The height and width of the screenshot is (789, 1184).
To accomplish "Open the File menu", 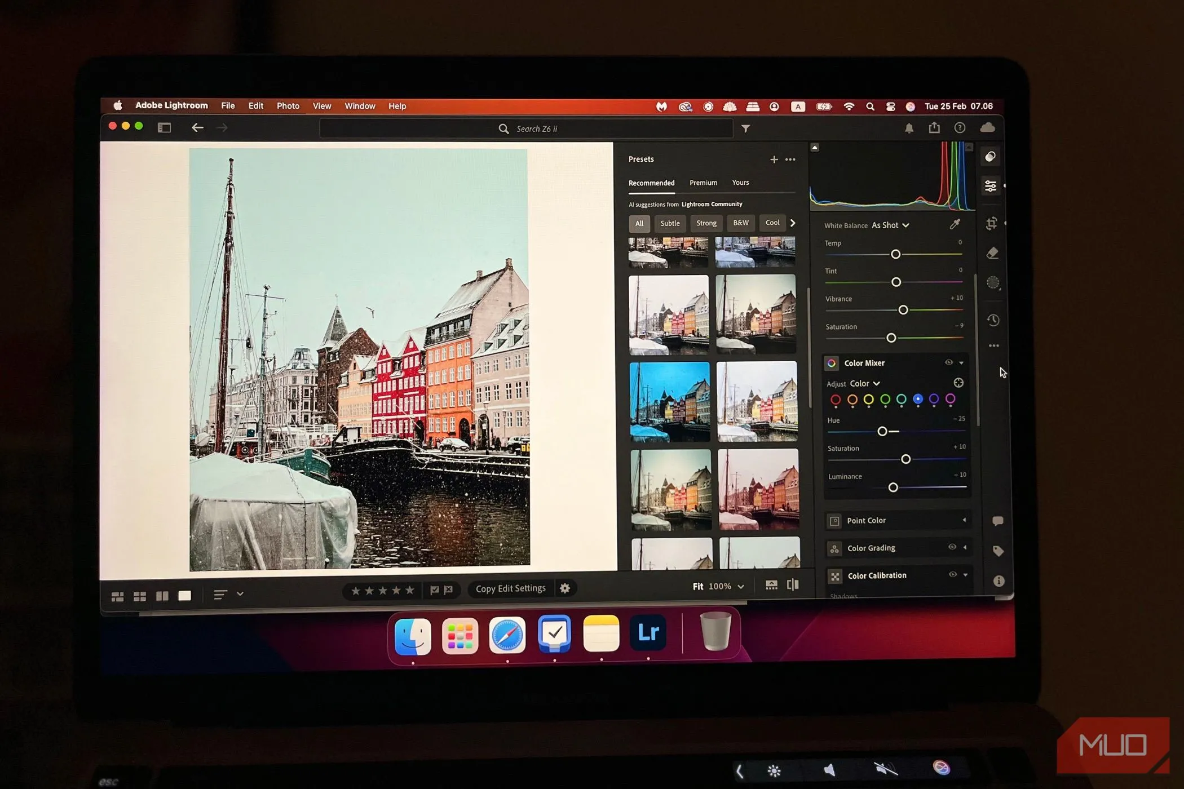I will click(228, 105).
